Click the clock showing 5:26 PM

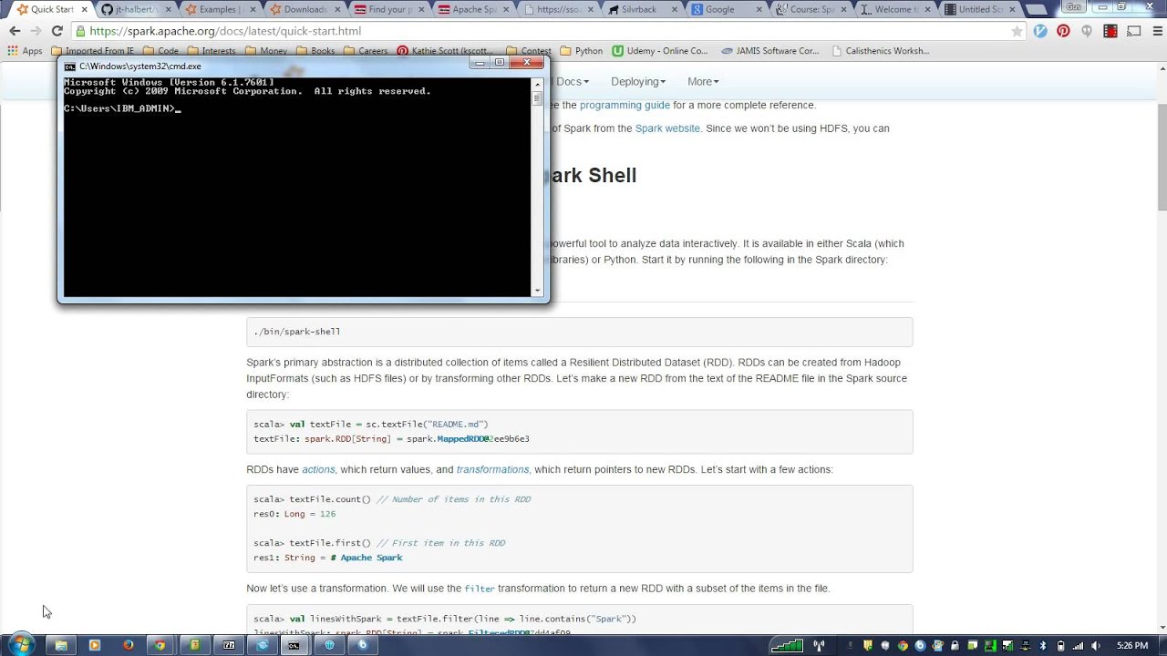coord(1131,645)
